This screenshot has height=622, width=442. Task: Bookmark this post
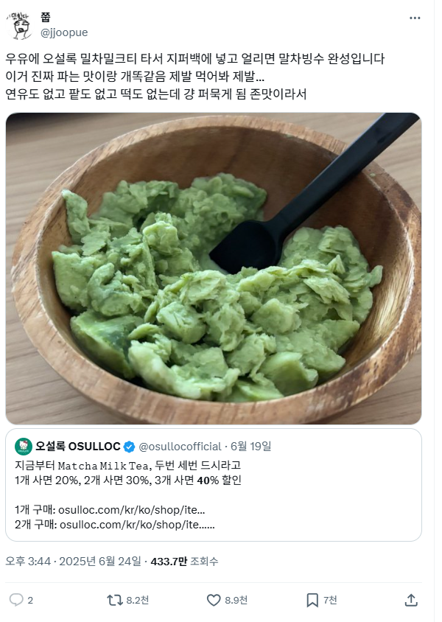click(x=312, y=600)
